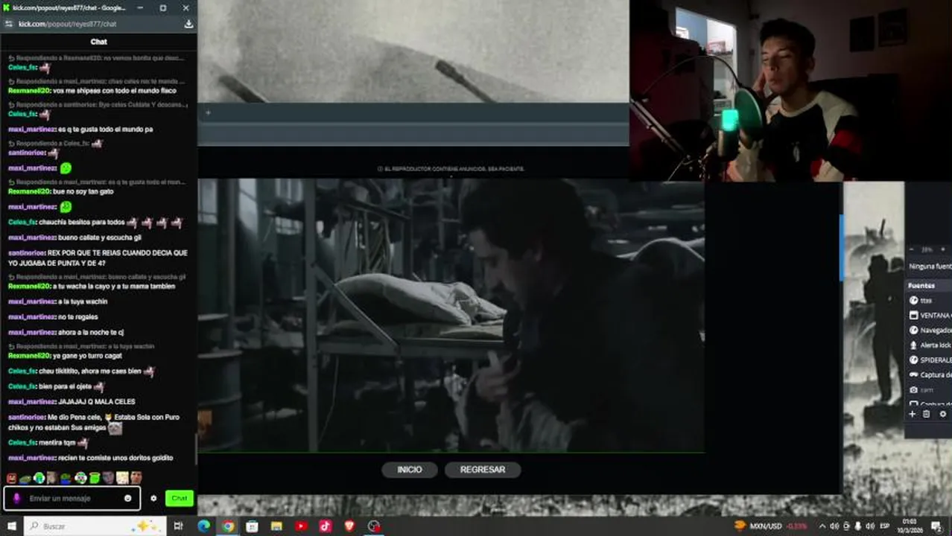Select the 'Alerta kick' source in Fuentes

point(929,345)
